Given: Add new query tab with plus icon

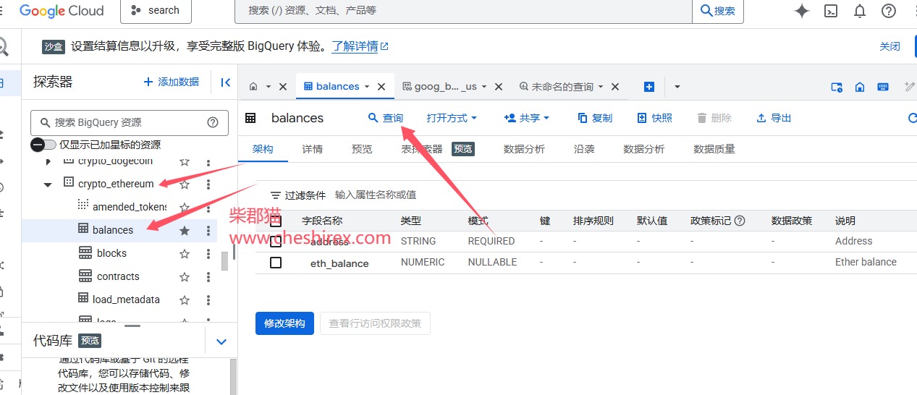Looking at the screenshot, I should click(x=649, y=87).
